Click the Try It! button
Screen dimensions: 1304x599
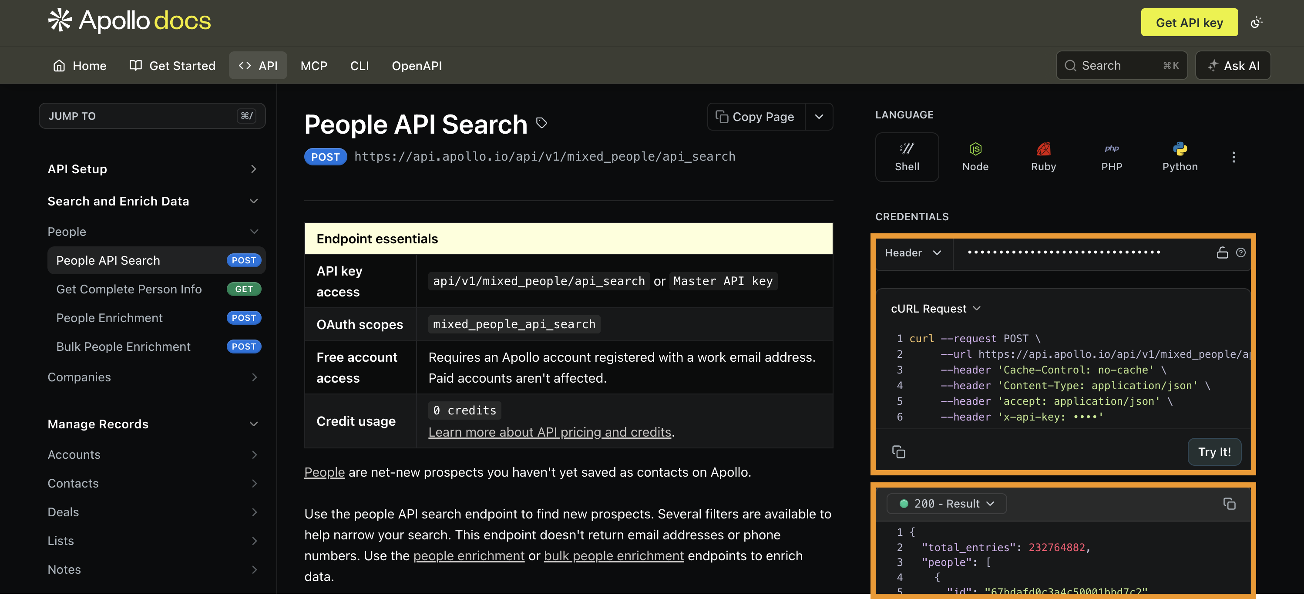pos(1214,452)
